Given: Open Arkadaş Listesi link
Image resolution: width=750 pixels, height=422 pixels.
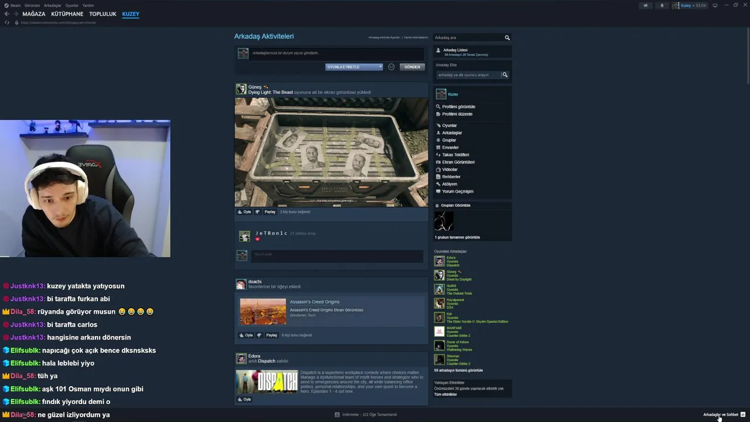Looking at the screenshot, I should [x=455, y=50].
